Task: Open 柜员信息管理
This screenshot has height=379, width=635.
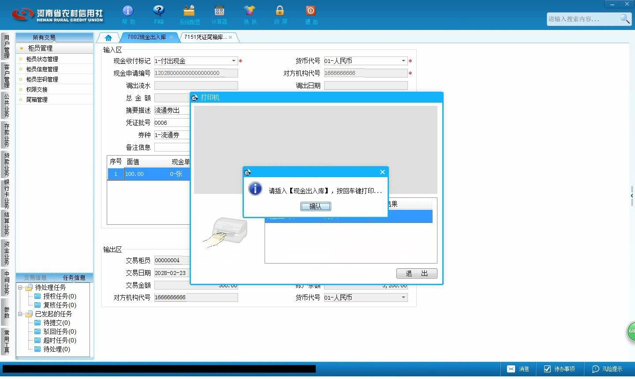Action: point(42,69)
